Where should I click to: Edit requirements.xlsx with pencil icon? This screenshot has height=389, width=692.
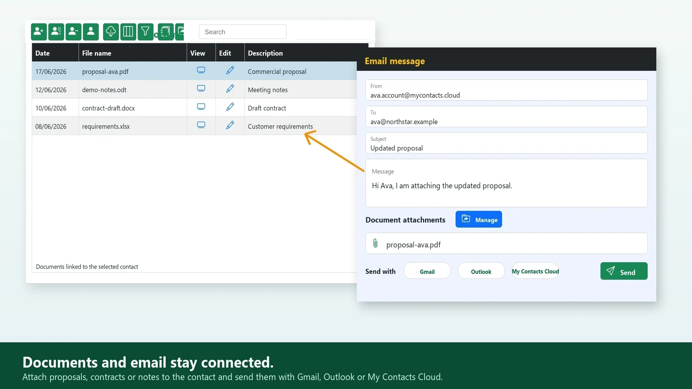(x=230, y=125)
